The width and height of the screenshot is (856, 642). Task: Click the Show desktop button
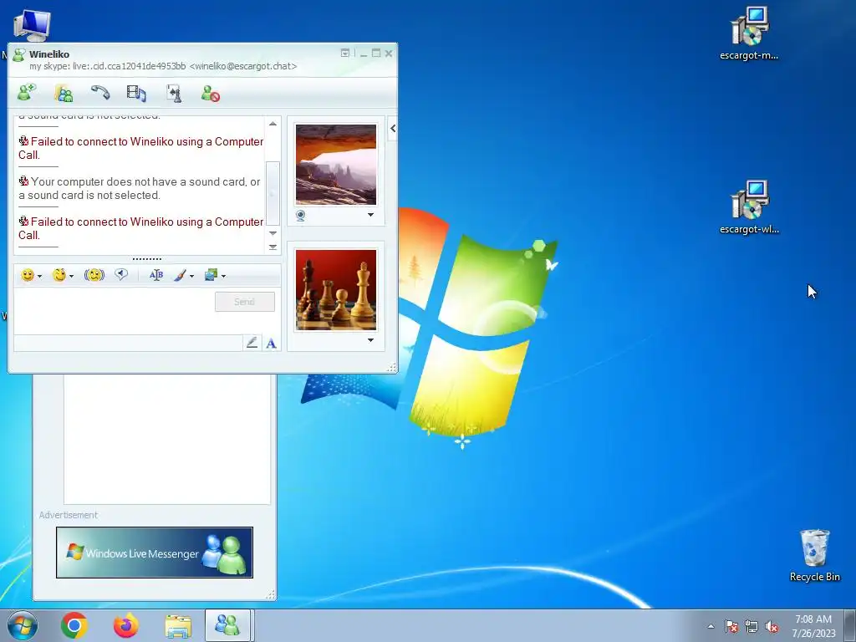tap(850, 625)
